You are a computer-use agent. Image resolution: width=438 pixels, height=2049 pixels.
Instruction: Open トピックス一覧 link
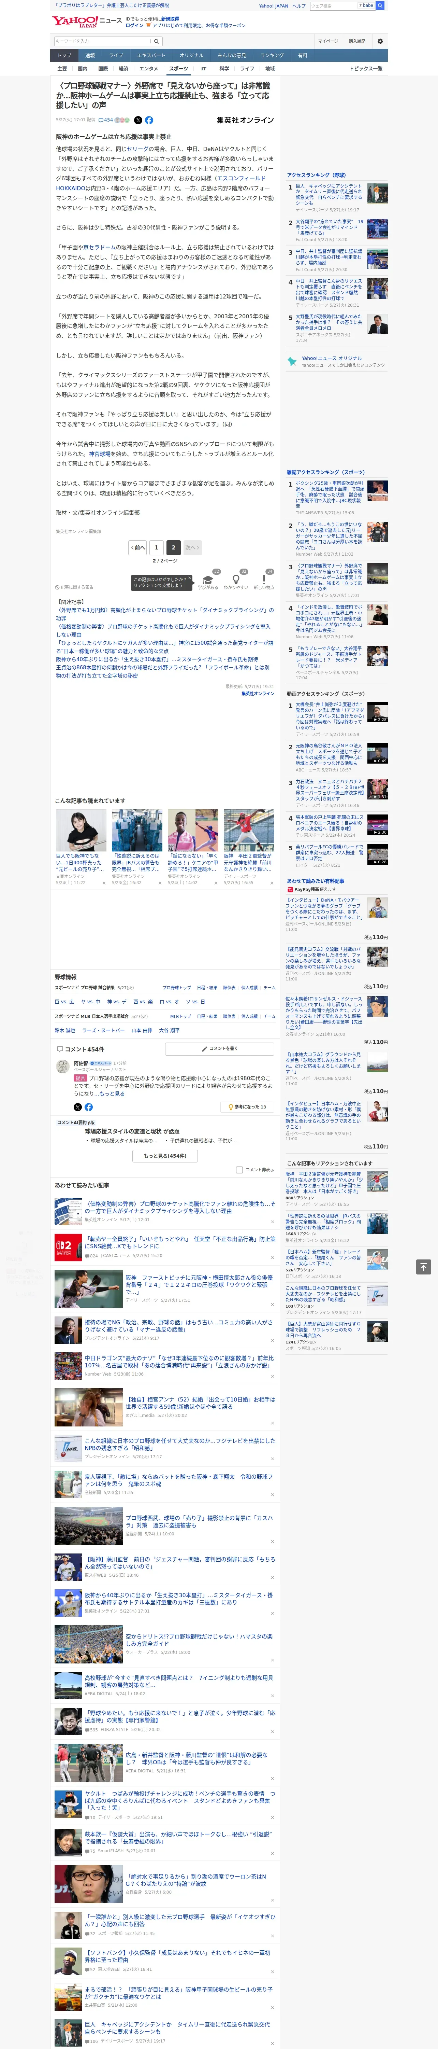pyautogui.click(x=366, y=68)
